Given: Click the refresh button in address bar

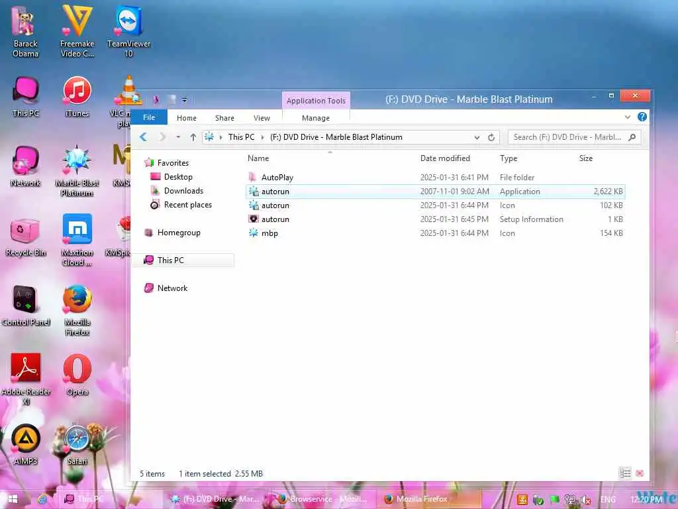Looking at the screenshot, I should pyautogui.click(x=491, y=137).
